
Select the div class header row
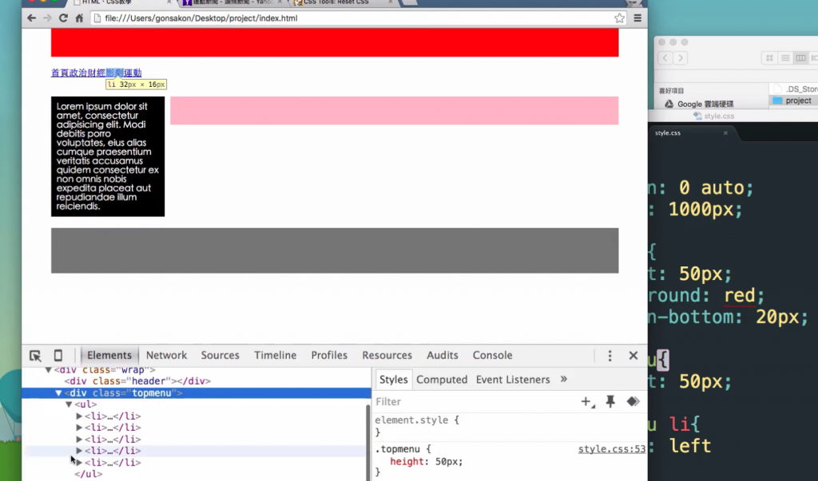pyautogui.click(x=137, y=381)
